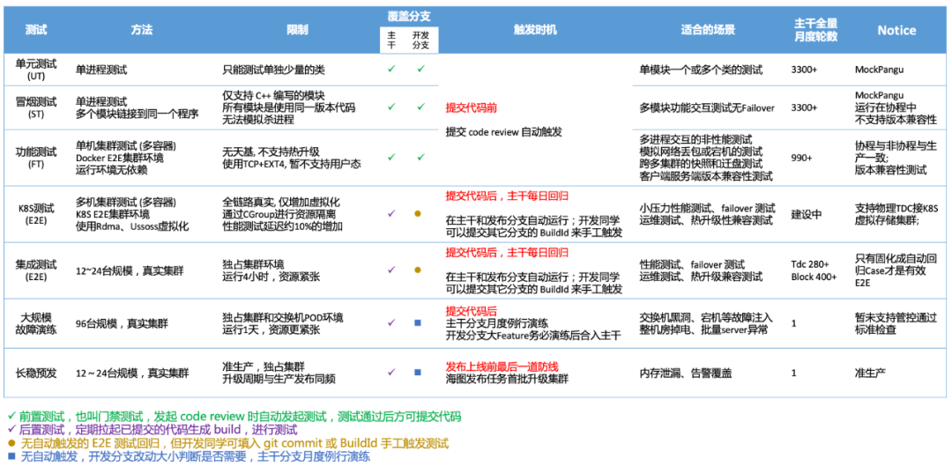Click the 仅支持 C++ 编写的模块 text

pyautogui.click(x=274, y=95)
